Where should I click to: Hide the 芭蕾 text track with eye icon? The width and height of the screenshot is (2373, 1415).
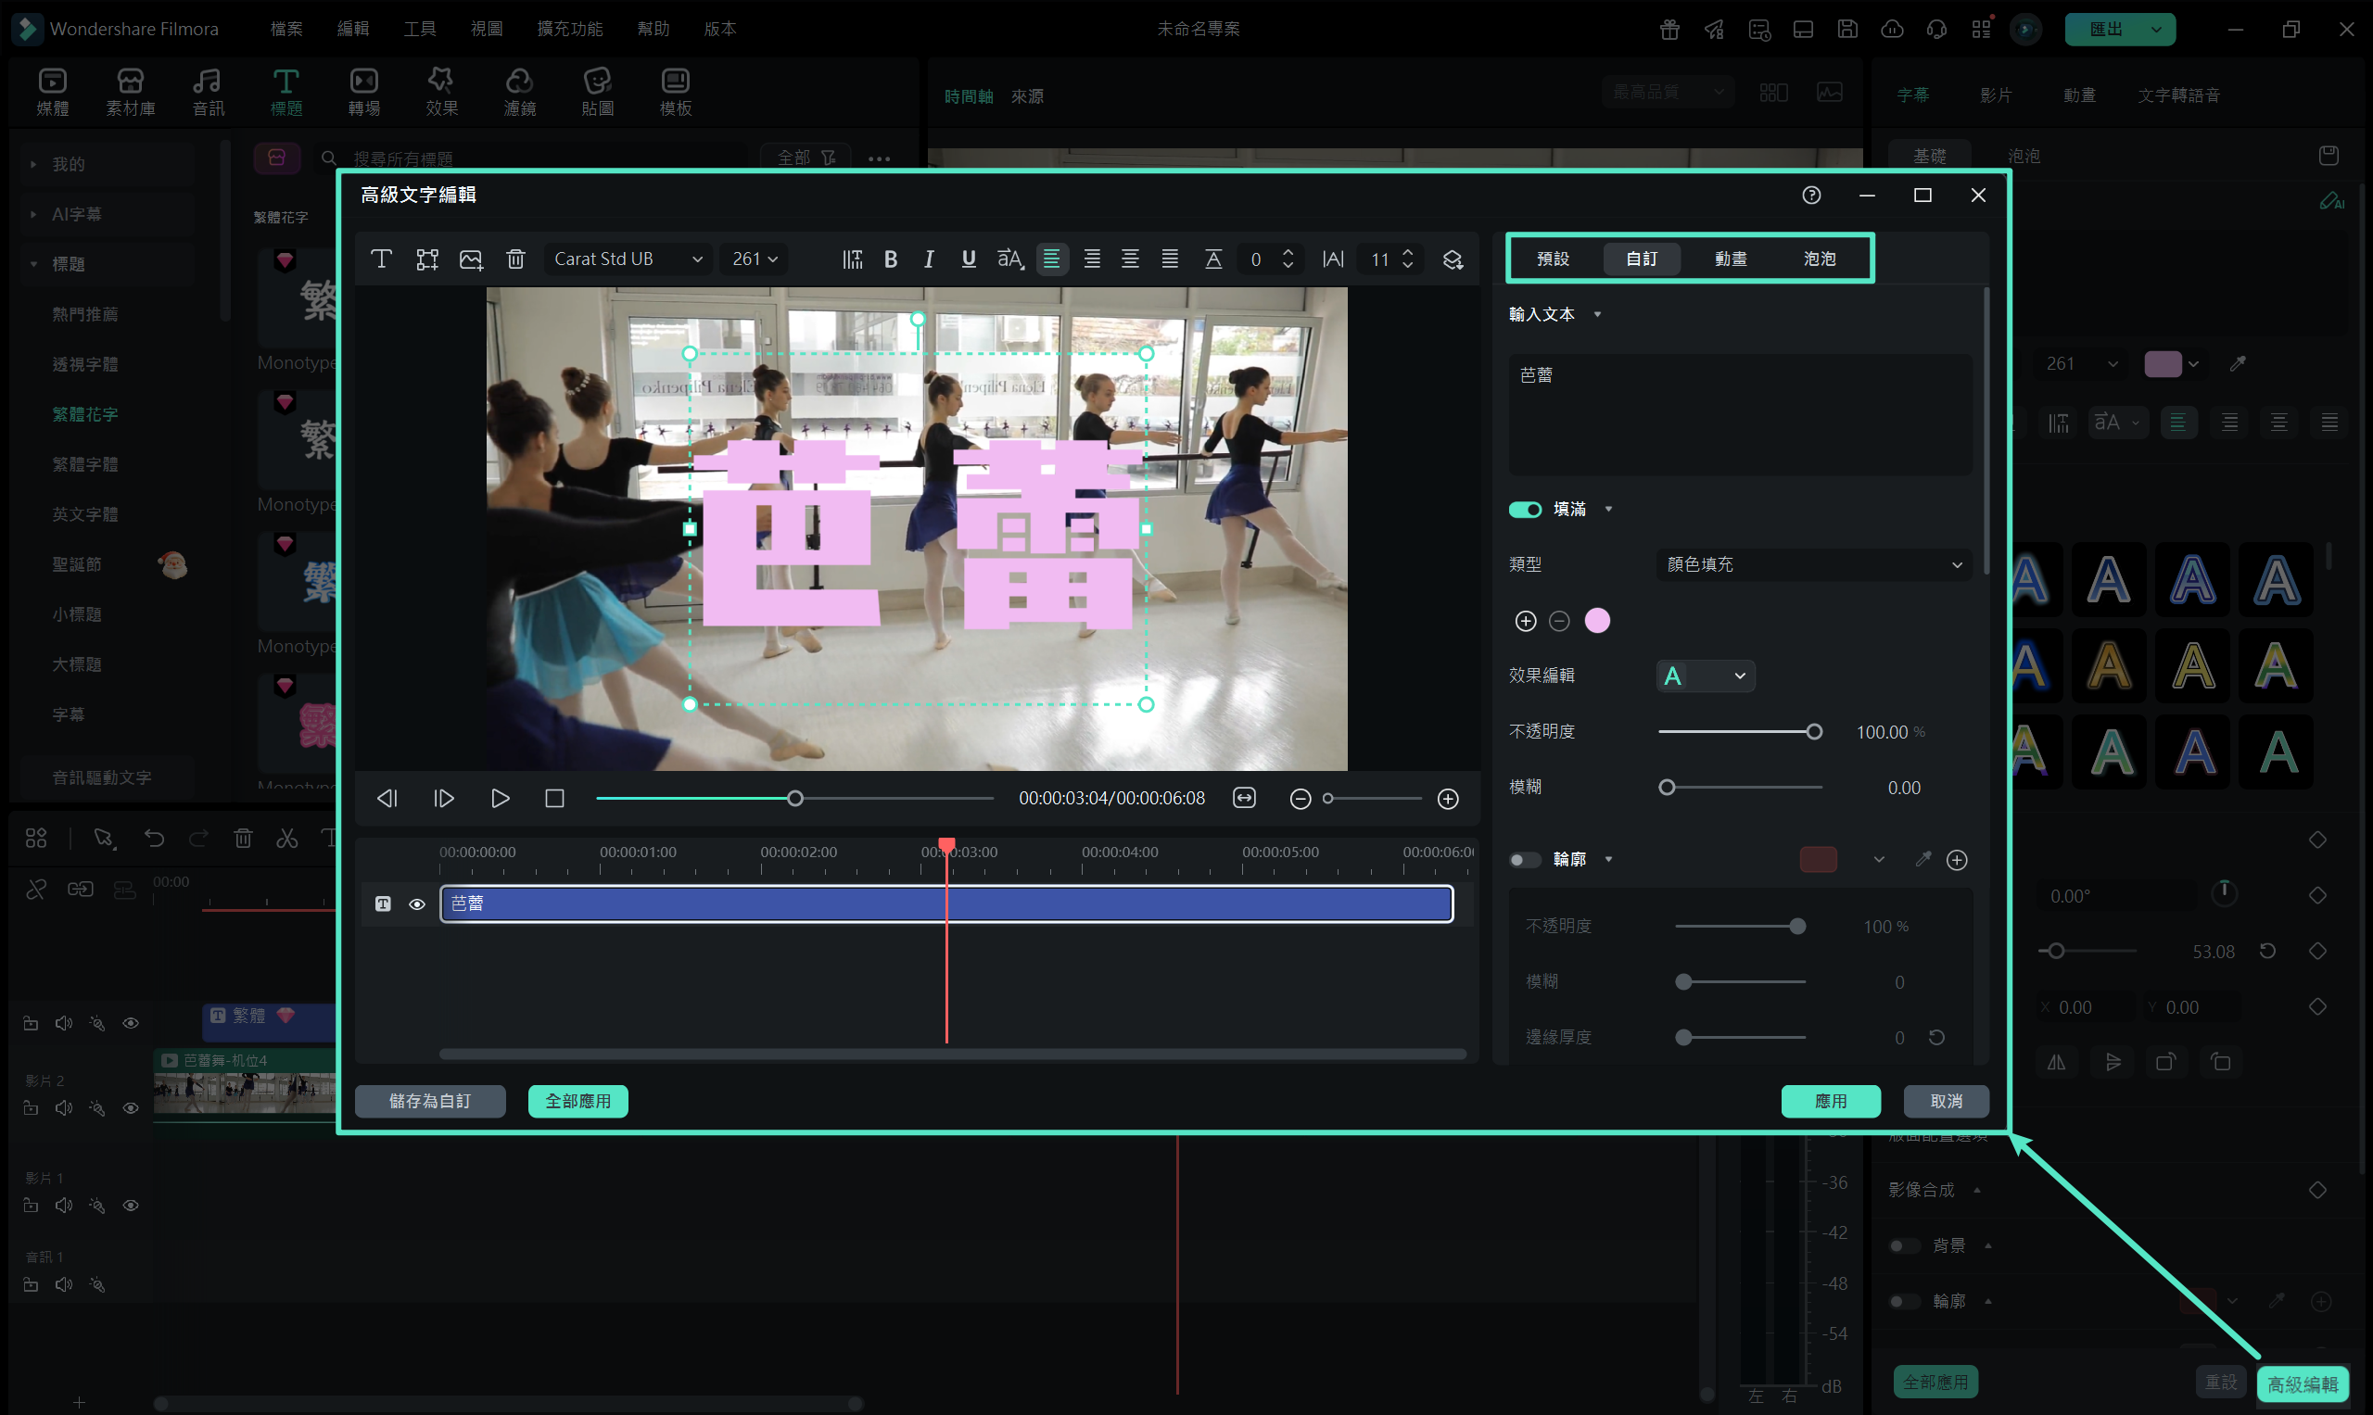[417, 903]
